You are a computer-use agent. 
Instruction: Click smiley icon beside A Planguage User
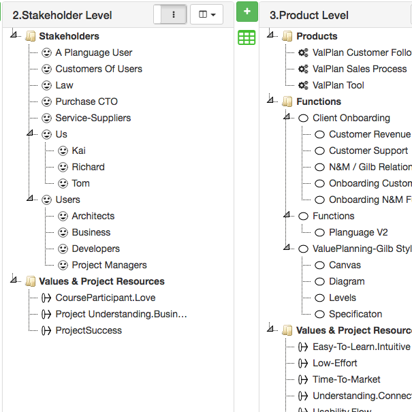(x=47, y=52)
